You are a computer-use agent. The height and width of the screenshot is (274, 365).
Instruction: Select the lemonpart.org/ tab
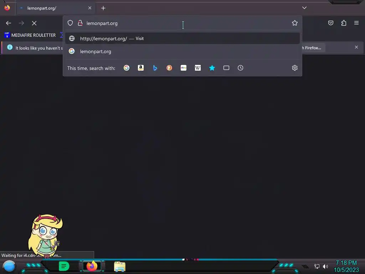coord(55,8)
